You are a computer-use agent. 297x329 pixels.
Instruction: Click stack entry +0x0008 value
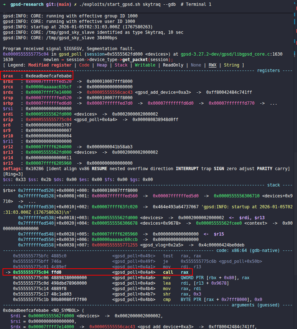[115, 196]
